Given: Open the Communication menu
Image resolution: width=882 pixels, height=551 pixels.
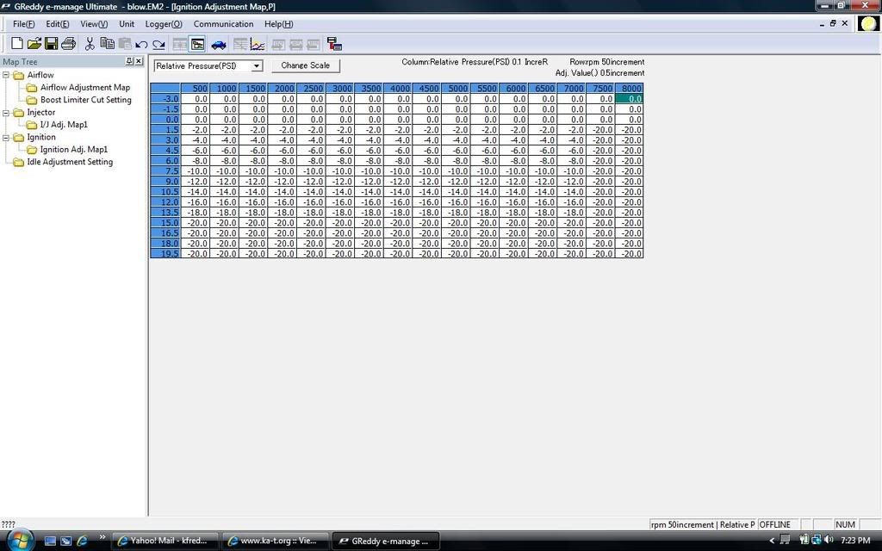Looking at the screenshot, I should [x=223, y=24].
